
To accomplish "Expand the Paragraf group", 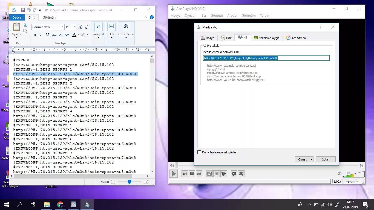I will 98,33.
